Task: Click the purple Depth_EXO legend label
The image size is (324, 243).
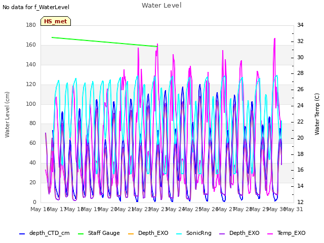Action: tap(244, 233)
